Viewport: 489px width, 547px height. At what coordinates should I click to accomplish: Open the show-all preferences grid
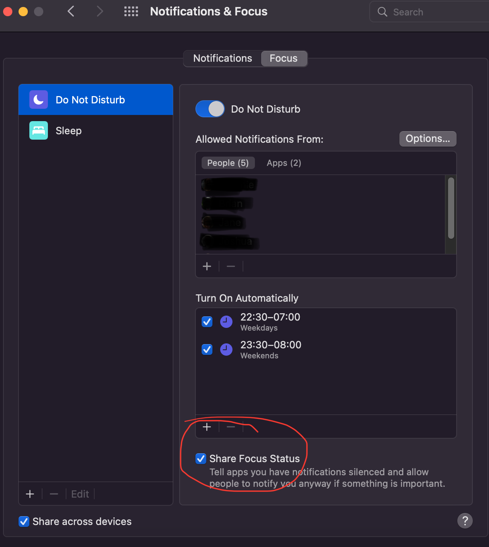[x=131, y=12]
